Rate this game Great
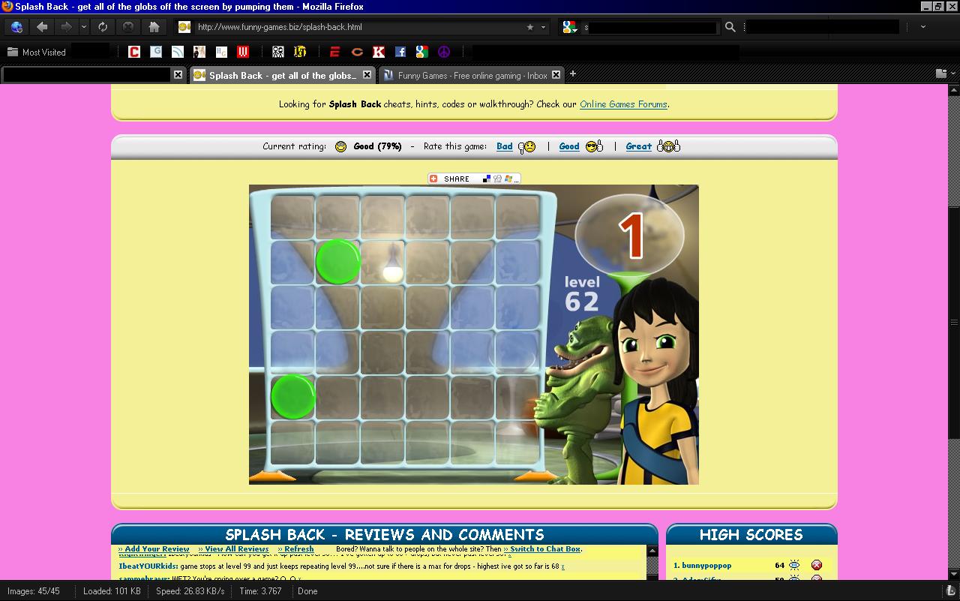The image size is (960, 601). (x=639, y=146)
